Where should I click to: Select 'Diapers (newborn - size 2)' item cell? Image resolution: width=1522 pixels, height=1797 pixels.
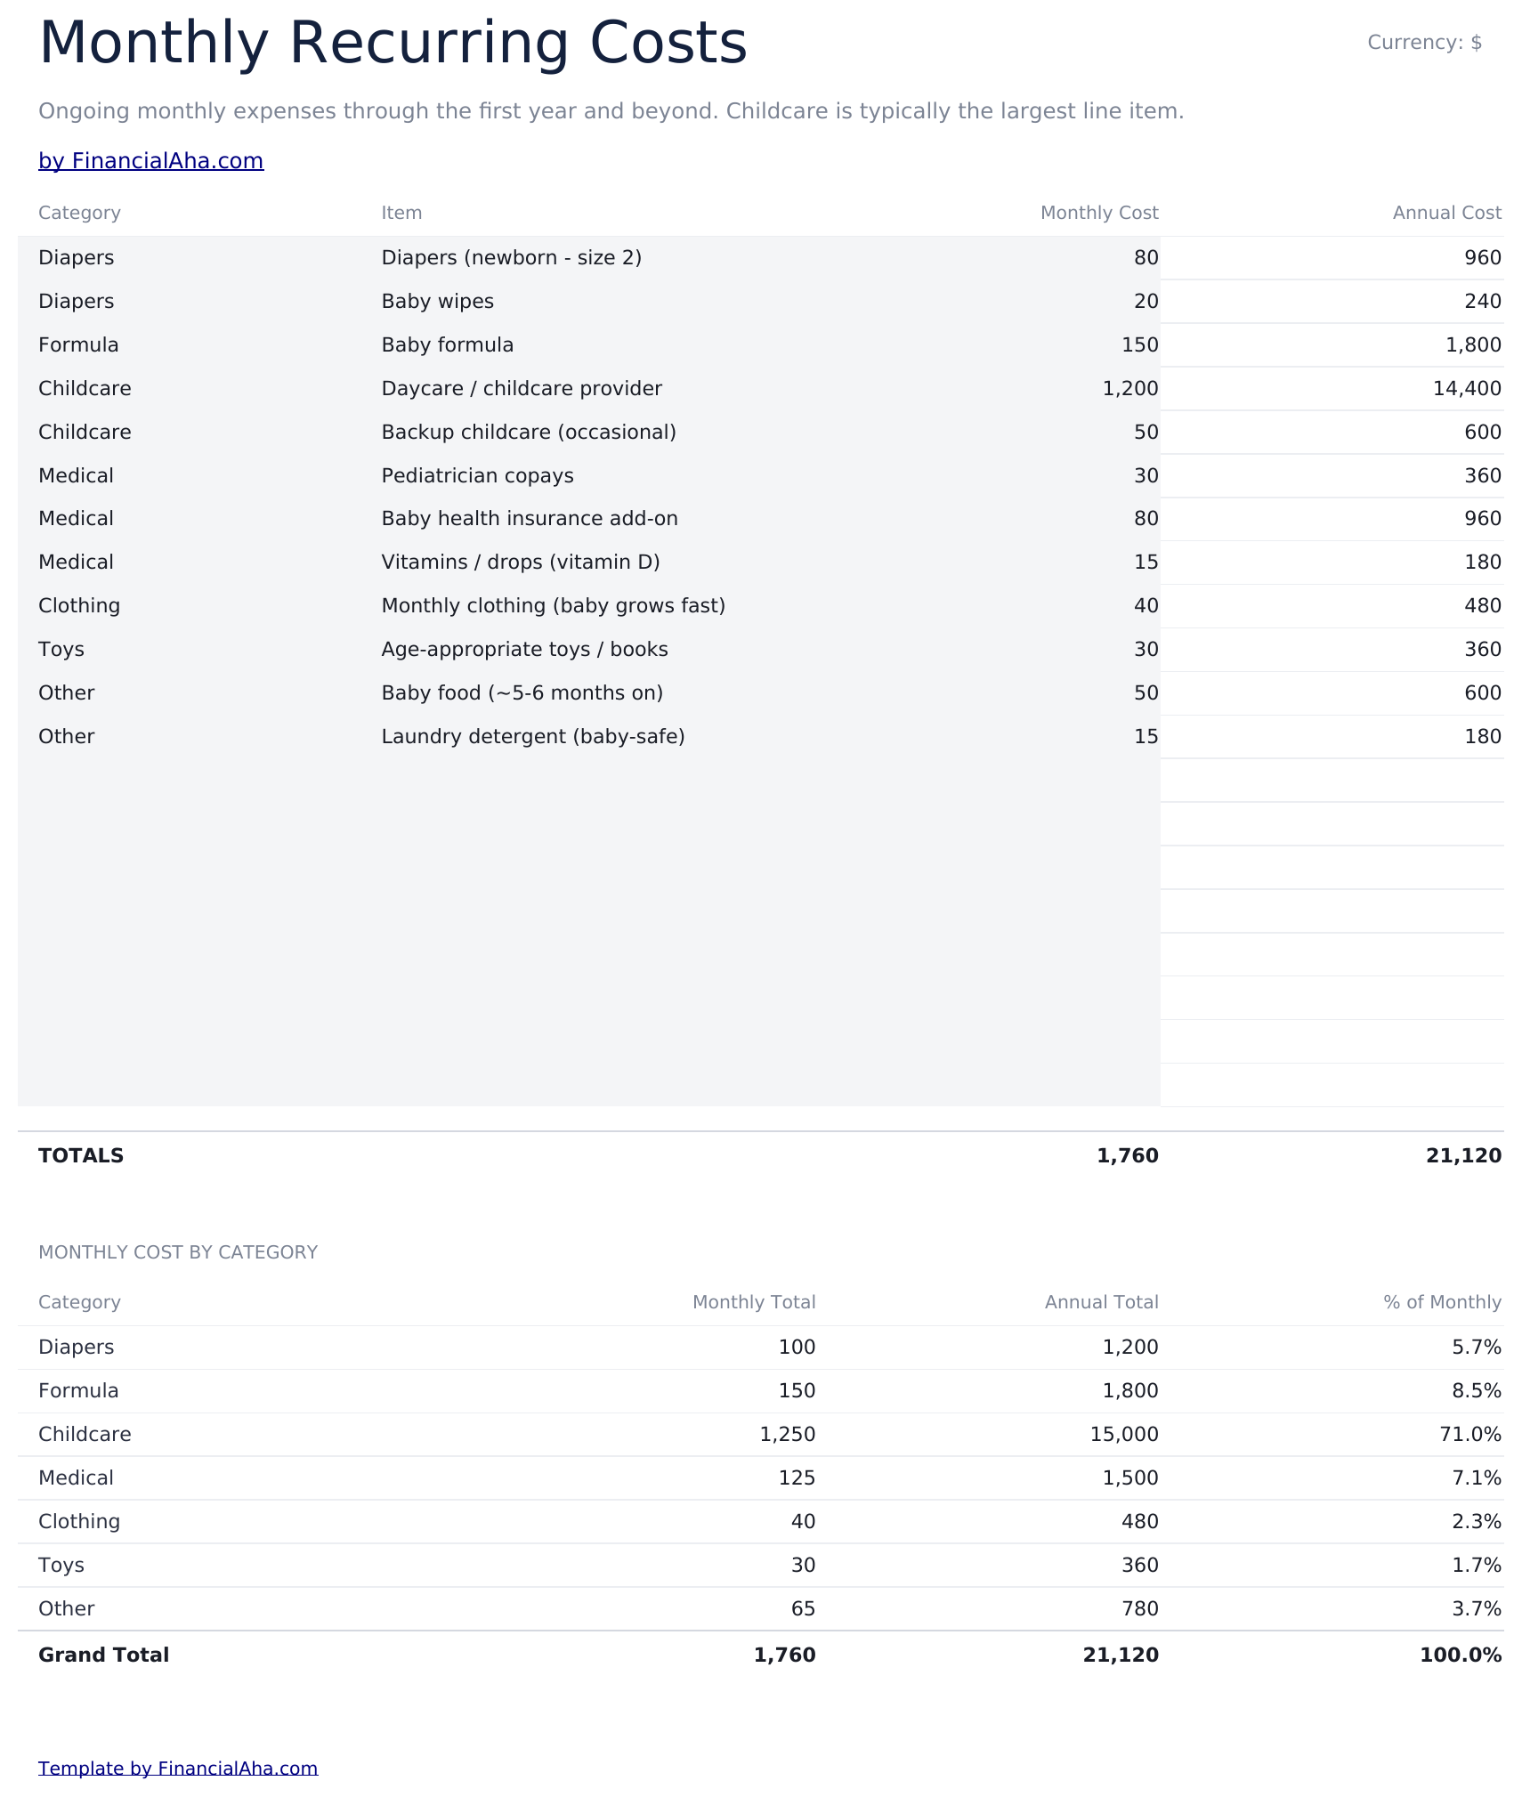tap(512, 258)
